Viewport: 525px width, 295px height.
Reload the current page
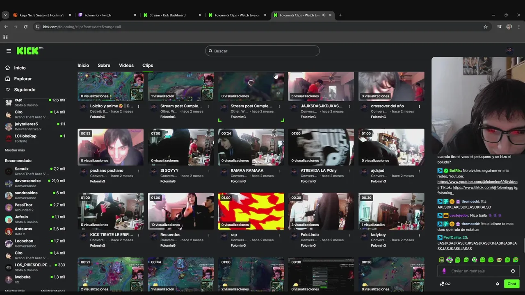(x=25, y=27)
